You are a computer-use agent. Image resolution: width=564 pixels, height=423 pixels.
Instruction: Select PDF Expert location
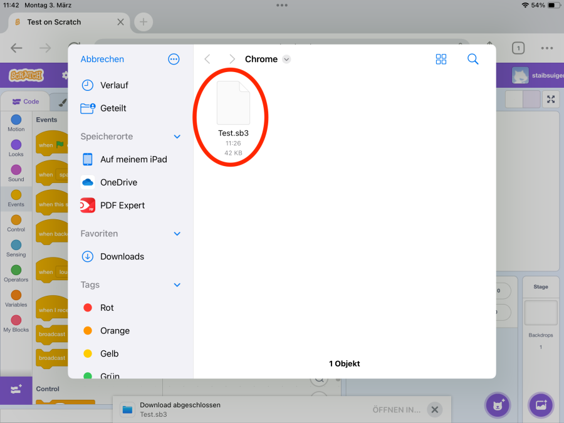tap(122, 206)
